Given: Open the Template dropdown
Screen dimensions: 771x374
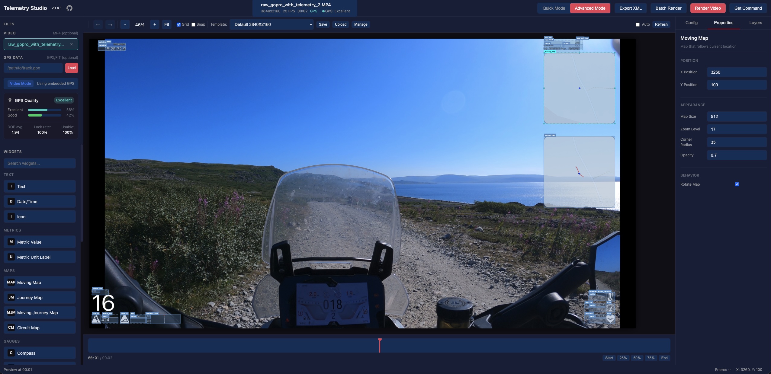Looking at the screenshot, I should click(x=271, y=24).
